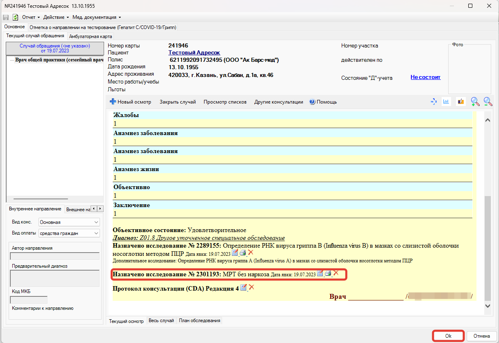Zoom in with the plus magnifier
This screenshot has width=499, height=343.
pyautogui.click(x=475, y=102)
